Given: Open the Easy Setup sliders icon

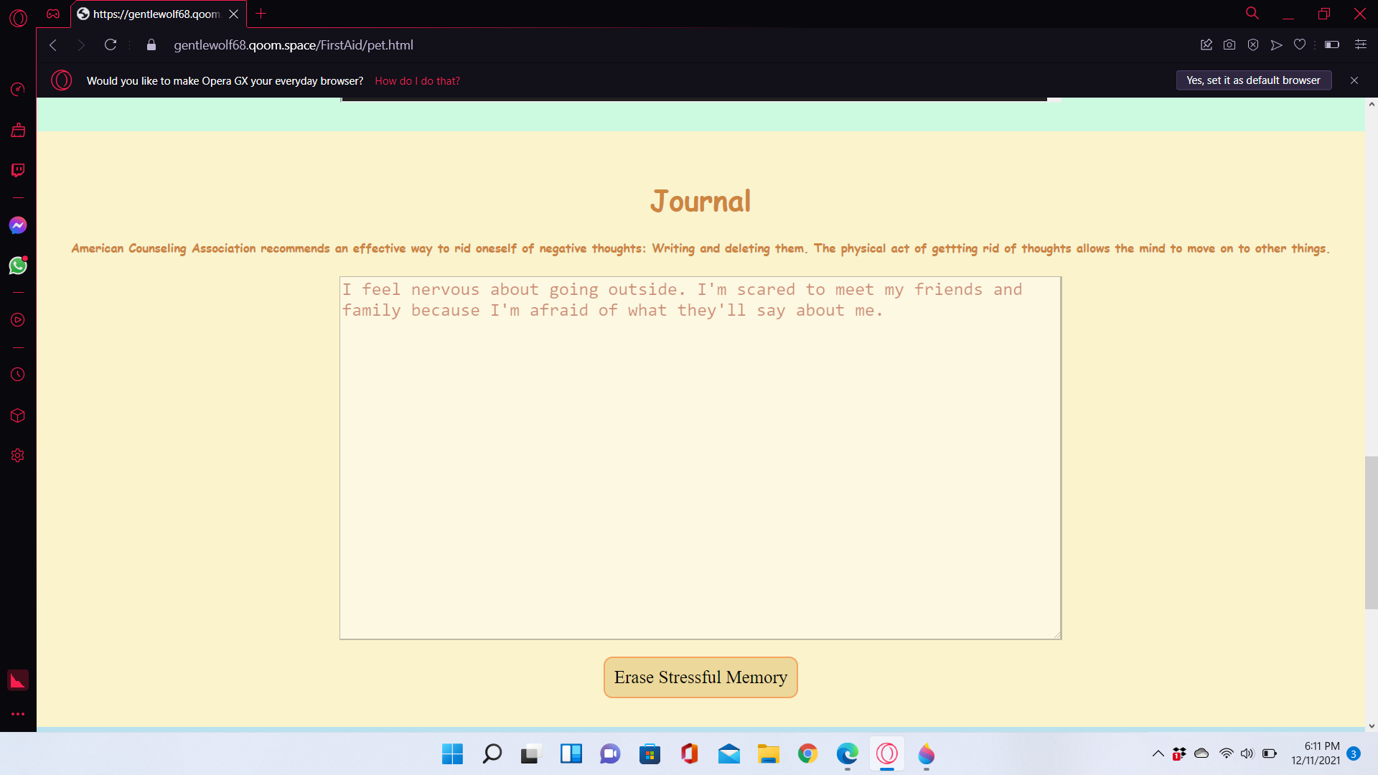Looking at the screenshot, I should point(1360,44).
